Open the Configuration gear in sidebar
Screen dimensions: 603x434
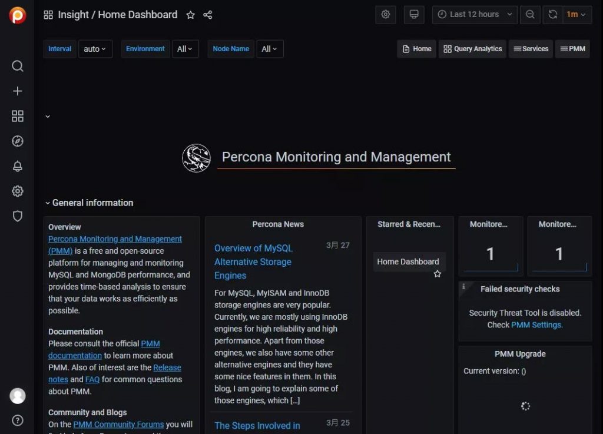click(x=17, y=191)
